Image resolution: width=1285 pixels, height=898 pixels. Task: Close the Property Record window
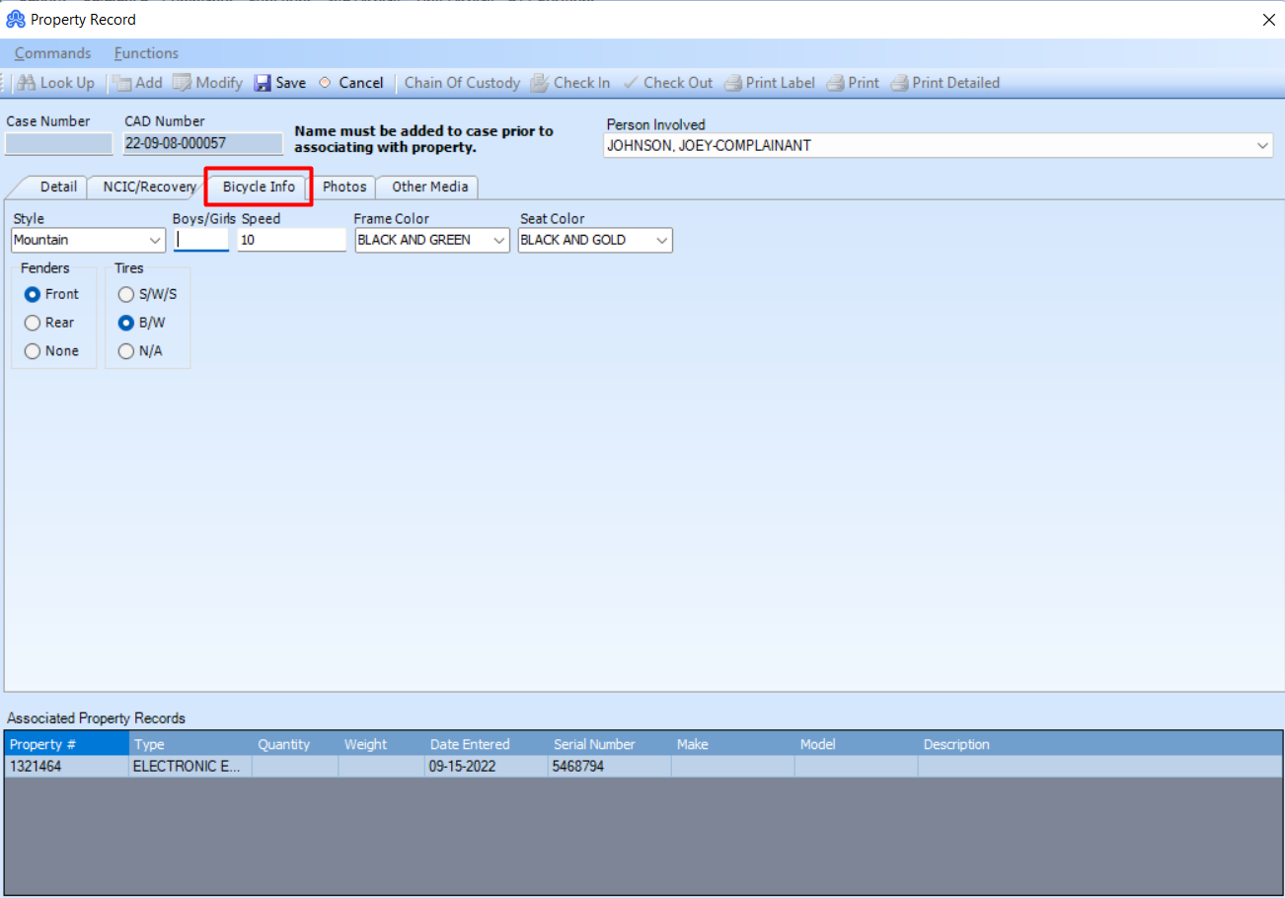pyautogui.click(x=1267, y=20)
